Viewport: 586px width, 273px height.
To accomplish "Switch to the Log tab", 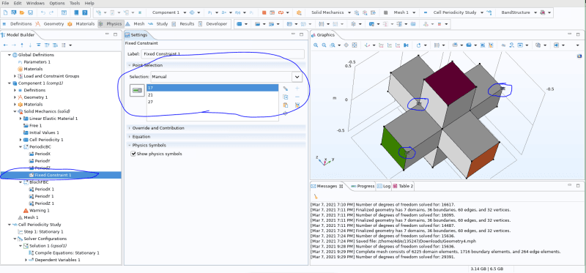I will 384,186.
